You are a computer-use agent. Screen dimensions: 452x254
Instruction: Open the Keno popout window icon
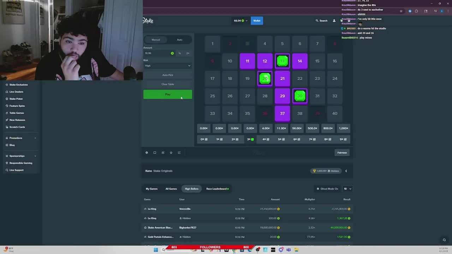click(x=179, y=153)
